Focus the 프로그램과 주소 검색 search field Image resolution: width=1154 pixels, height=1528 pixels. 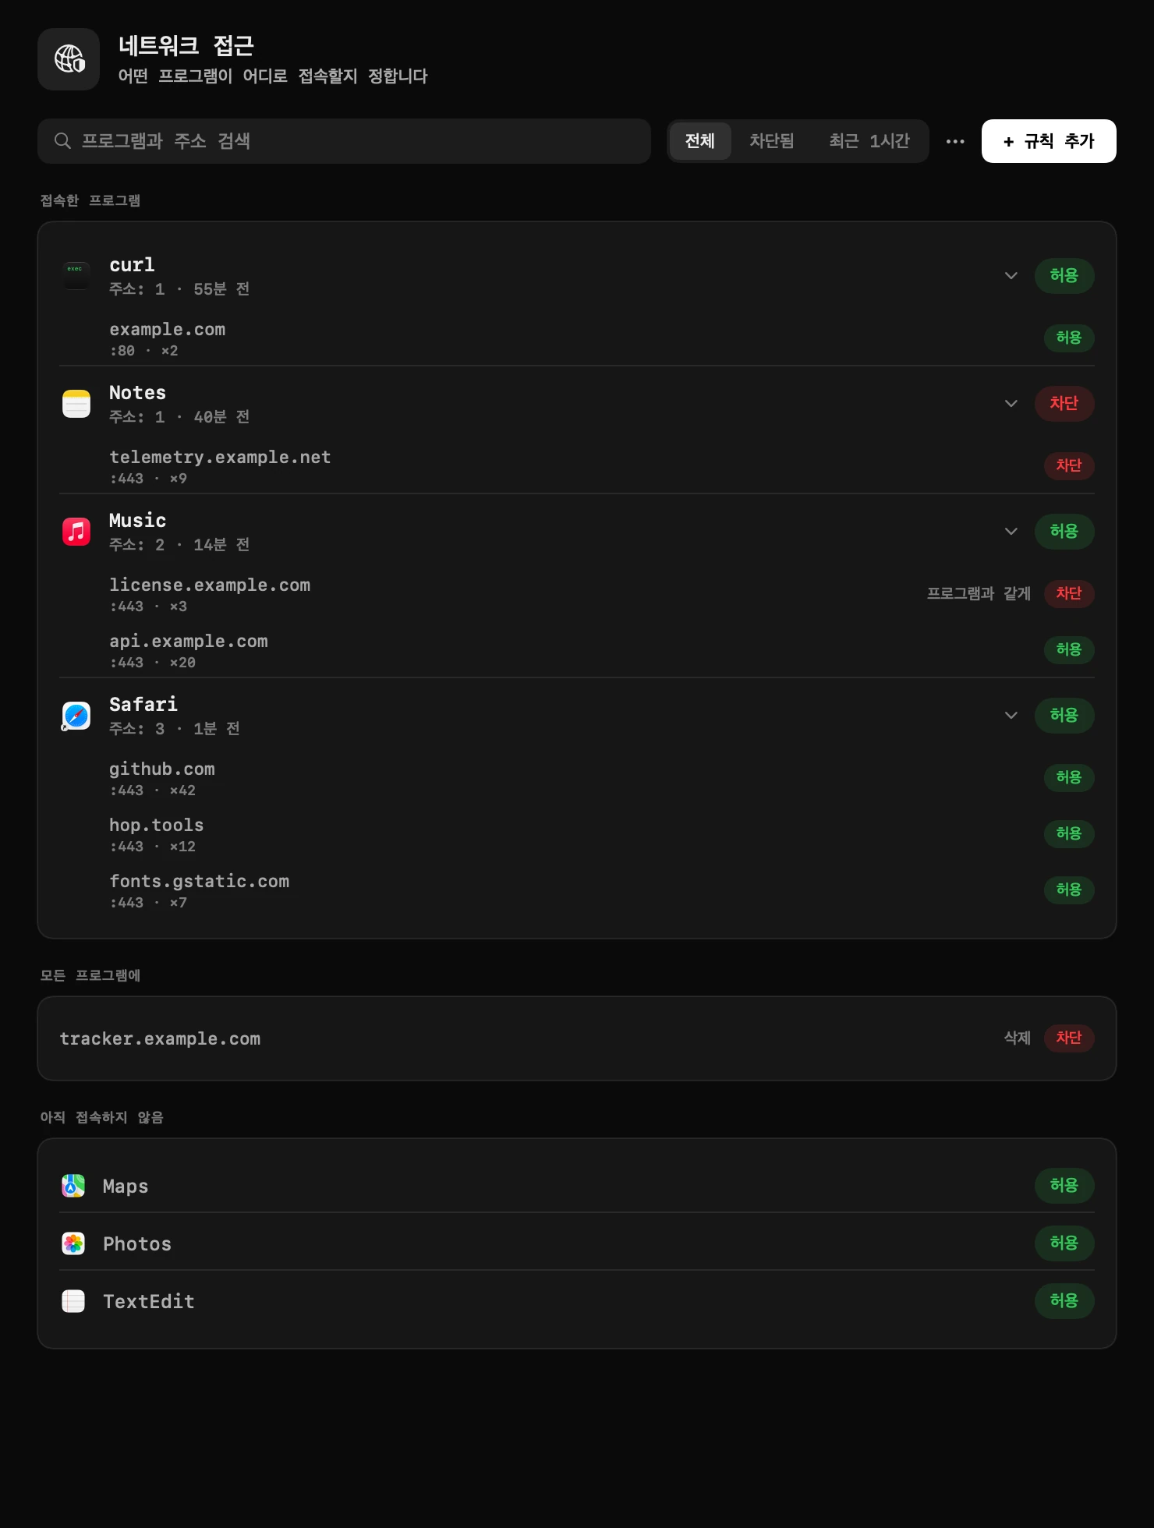point(344,141)
